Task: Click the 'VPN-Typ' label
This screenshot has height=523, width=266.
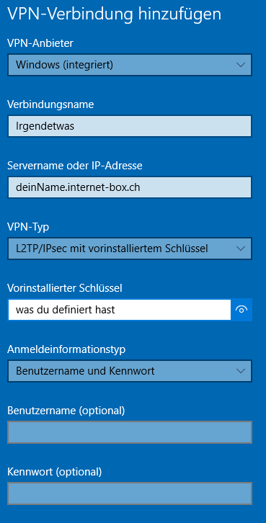Action: click(x=28, y=227)
